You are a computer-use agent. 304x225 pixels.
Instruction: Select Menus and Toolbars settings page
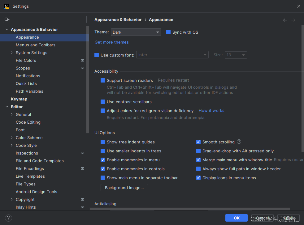tap(36, 45)
